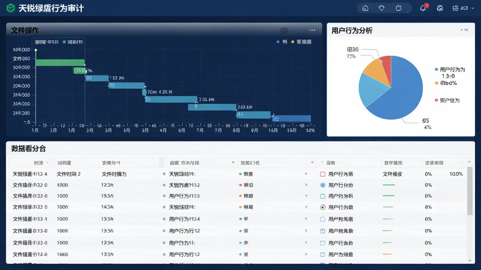Expand the small arrow in the 文件时间 2 row
The image size is (481, 270).
[x=306, y=174]
